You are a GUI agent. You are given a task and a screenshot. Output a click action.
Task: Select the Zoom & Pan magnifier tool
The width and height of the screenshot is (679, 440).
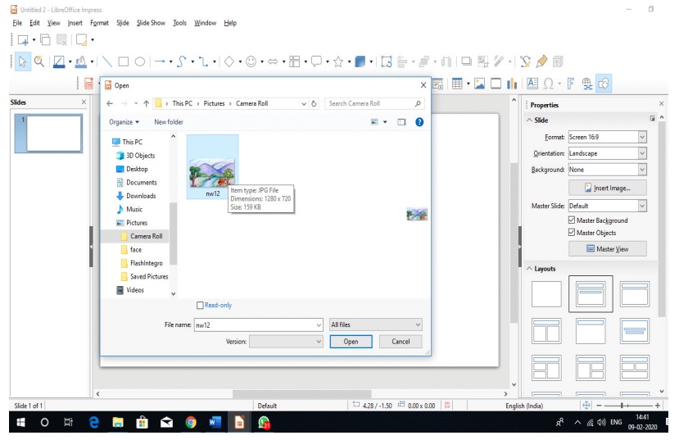[x=38, y=61]
